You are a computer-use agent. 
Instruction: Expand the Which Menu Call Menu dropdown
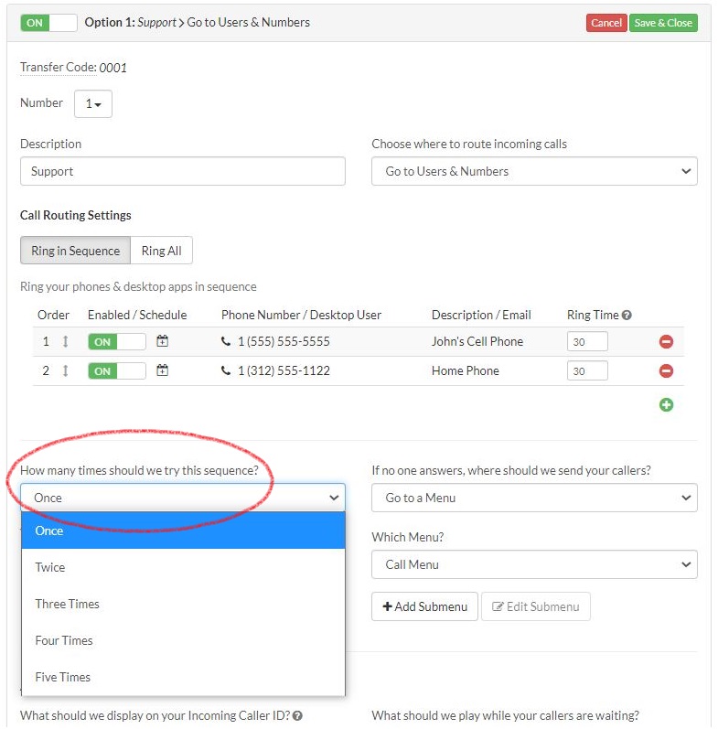click(x=534, y=564)
